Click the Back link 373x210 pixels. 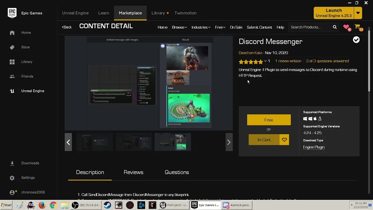67,27
